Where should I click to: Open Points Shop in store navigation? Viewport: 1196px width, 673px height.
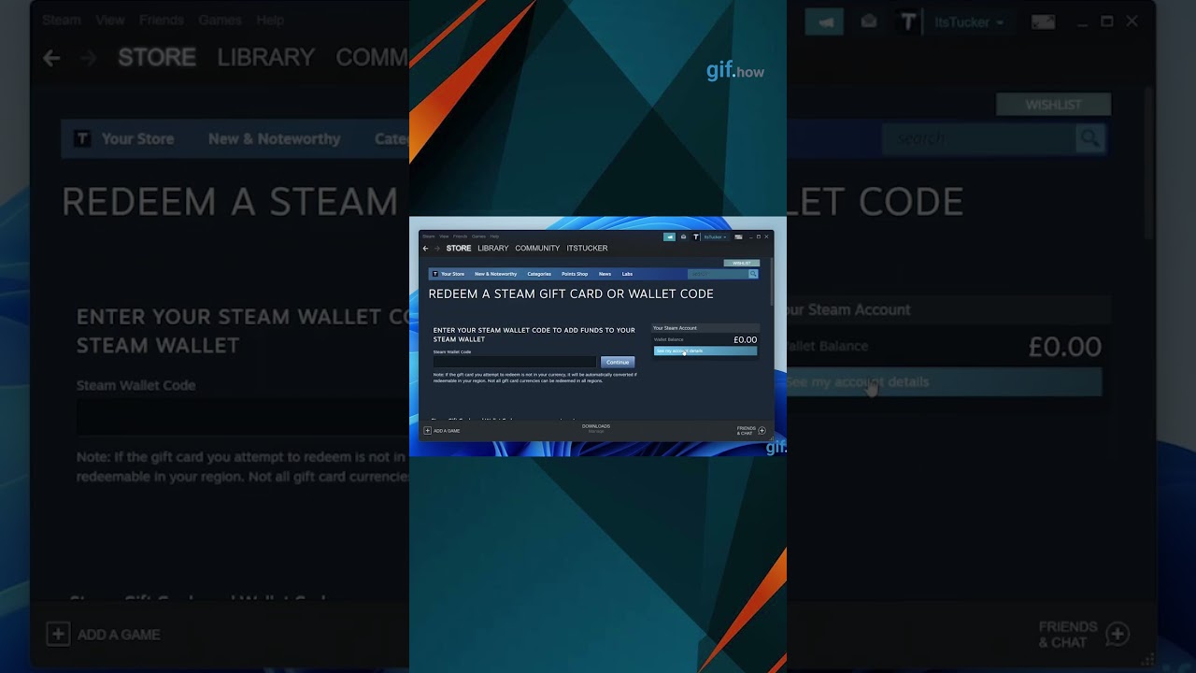575,274
